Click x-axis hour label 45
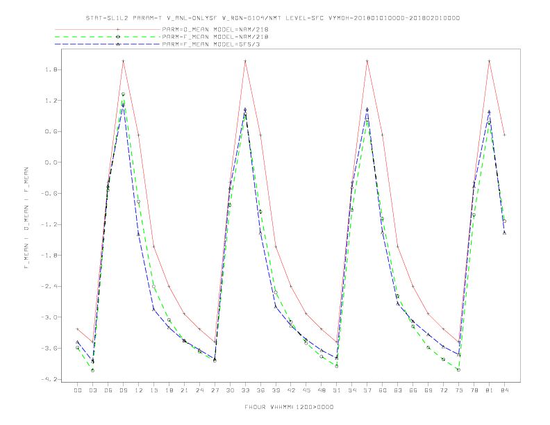Screen dimensions: 550x425 tap(306, 390)
